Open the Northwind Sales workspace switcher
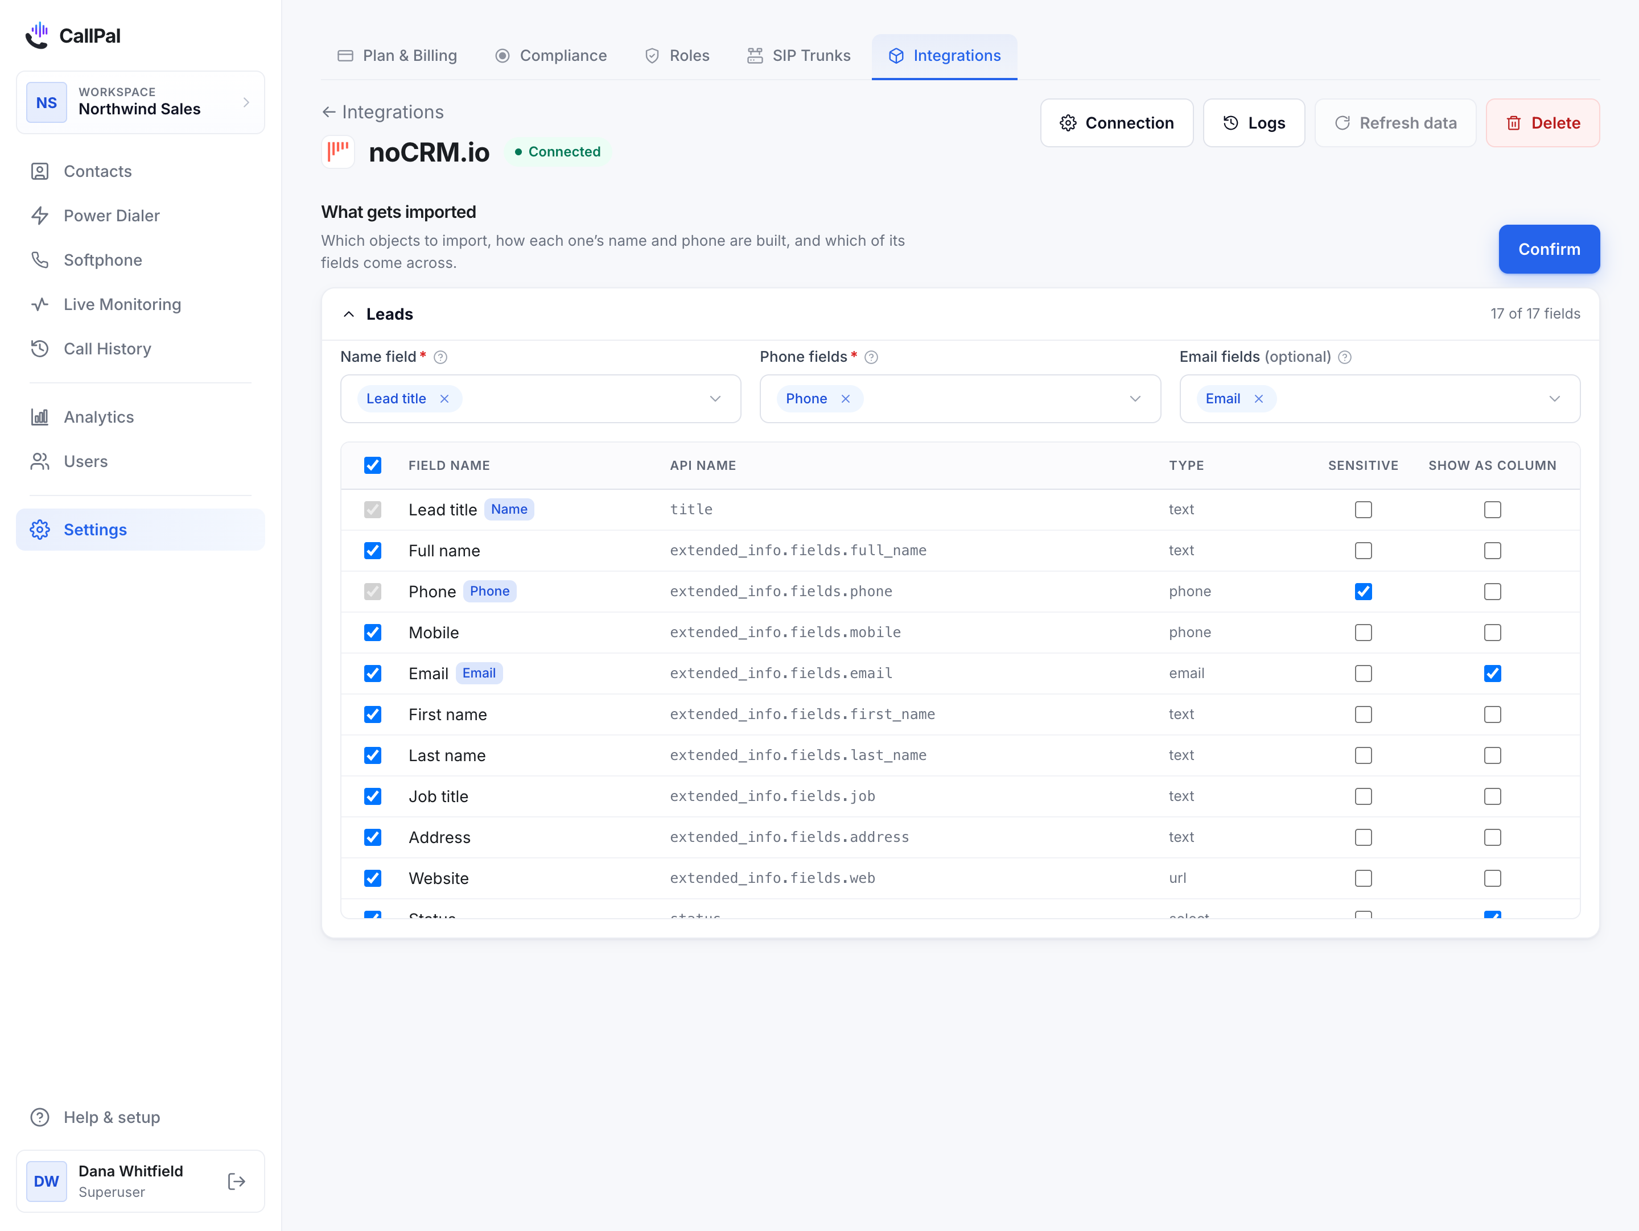Screen dimensions: 1639x1231 pyautogui.click(x=140, y=102)
